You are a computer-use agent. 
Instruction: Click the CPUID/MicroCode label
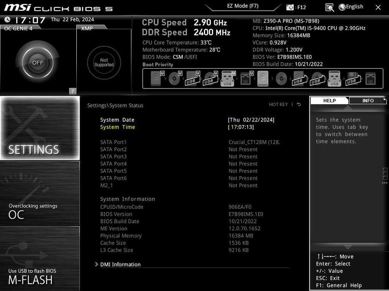[122, 207]
